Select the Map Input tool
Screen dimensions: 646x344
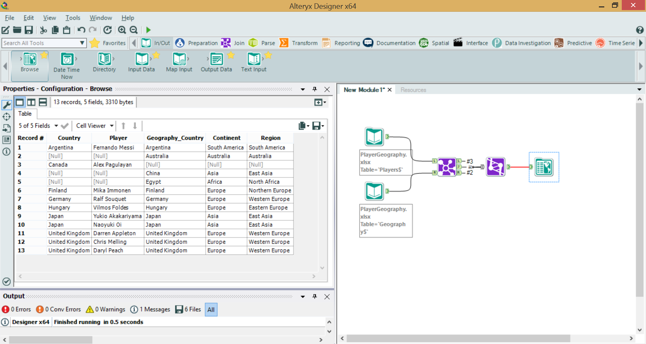(179, 63)
